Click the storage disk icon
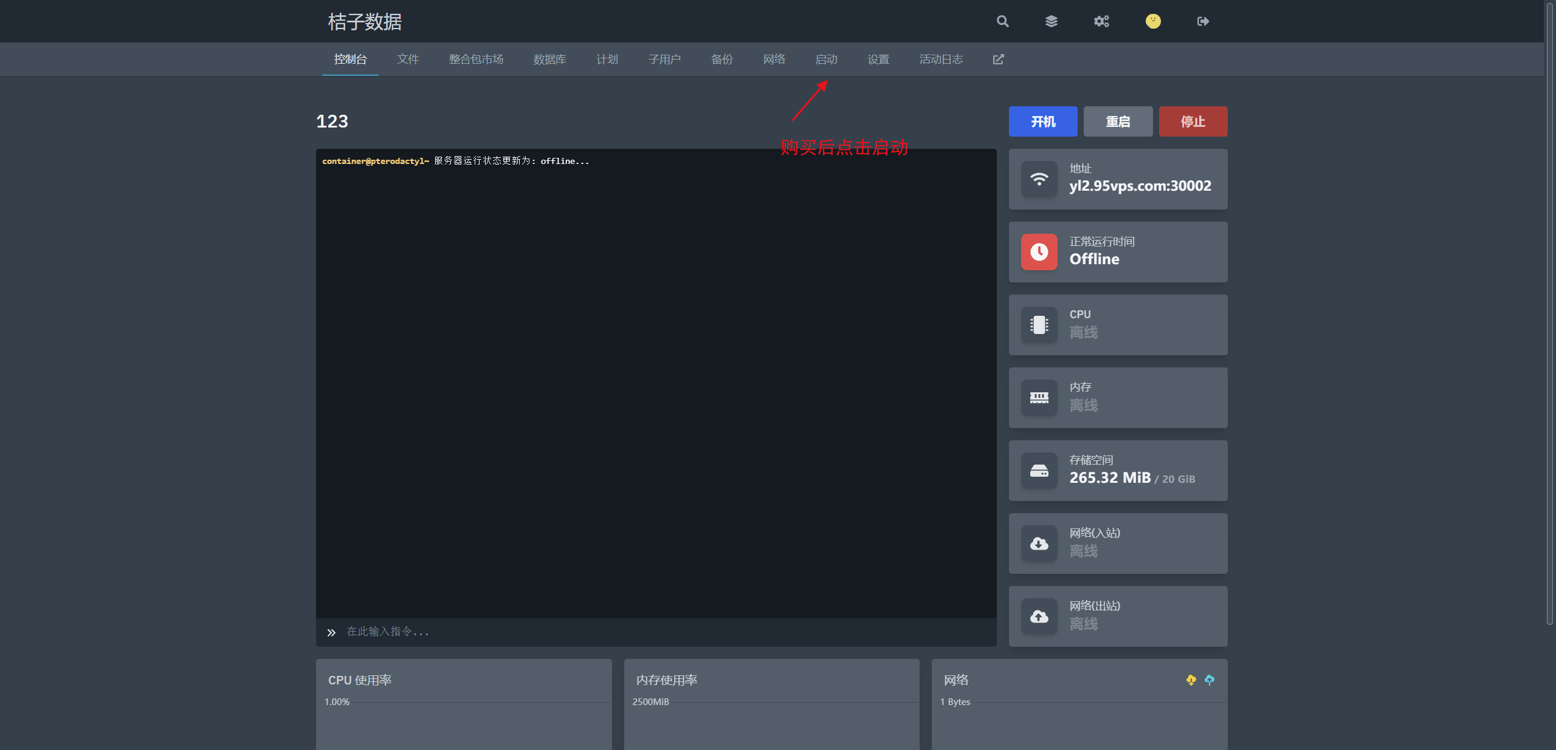Viewport: 1556px width, 750px height. click(1039, 471)
